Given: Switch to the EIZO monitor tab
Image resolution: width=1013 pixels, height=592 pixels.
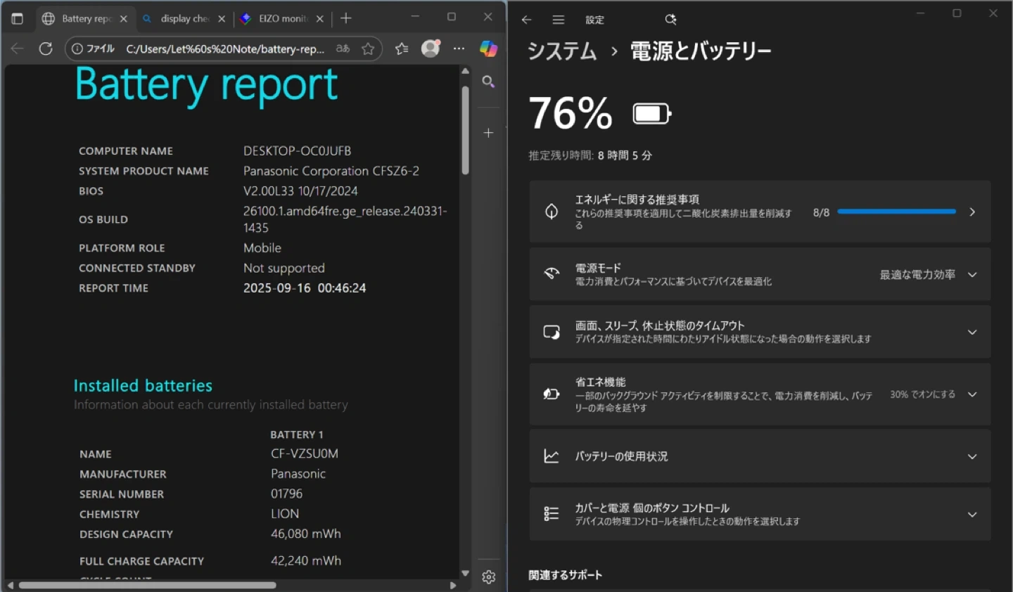Looking at the screenshot, I should 281,18.
